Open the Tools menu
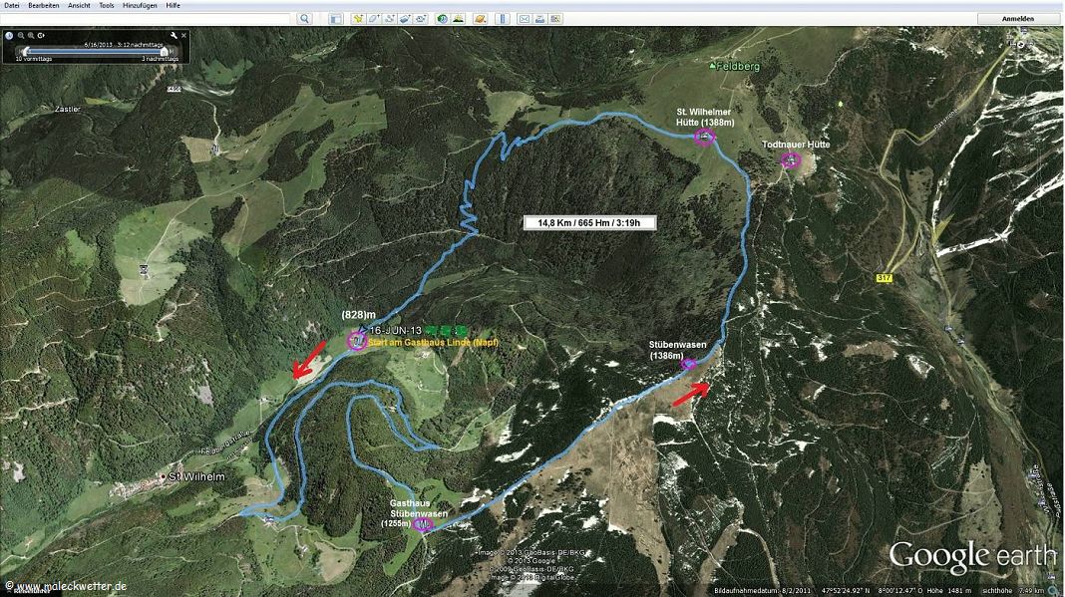This screenshot has height=597, width=1065. pos(107,6)
